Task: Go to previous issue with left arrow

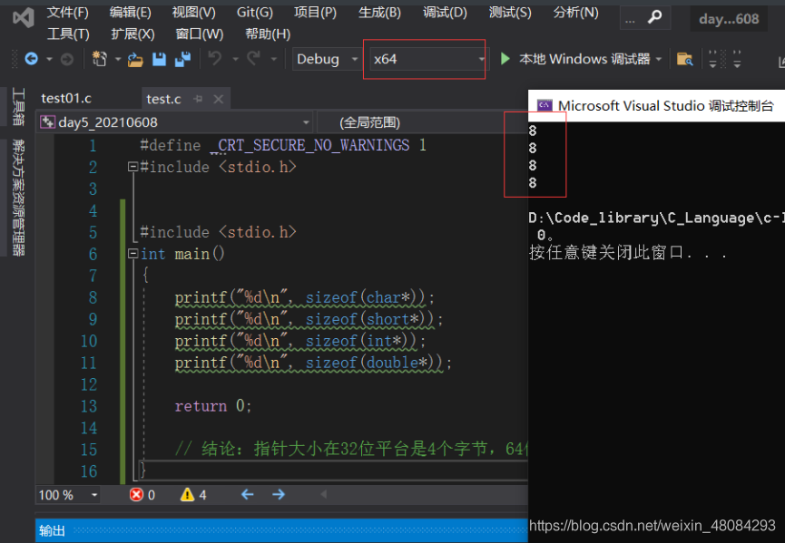Action: [248, 494]
